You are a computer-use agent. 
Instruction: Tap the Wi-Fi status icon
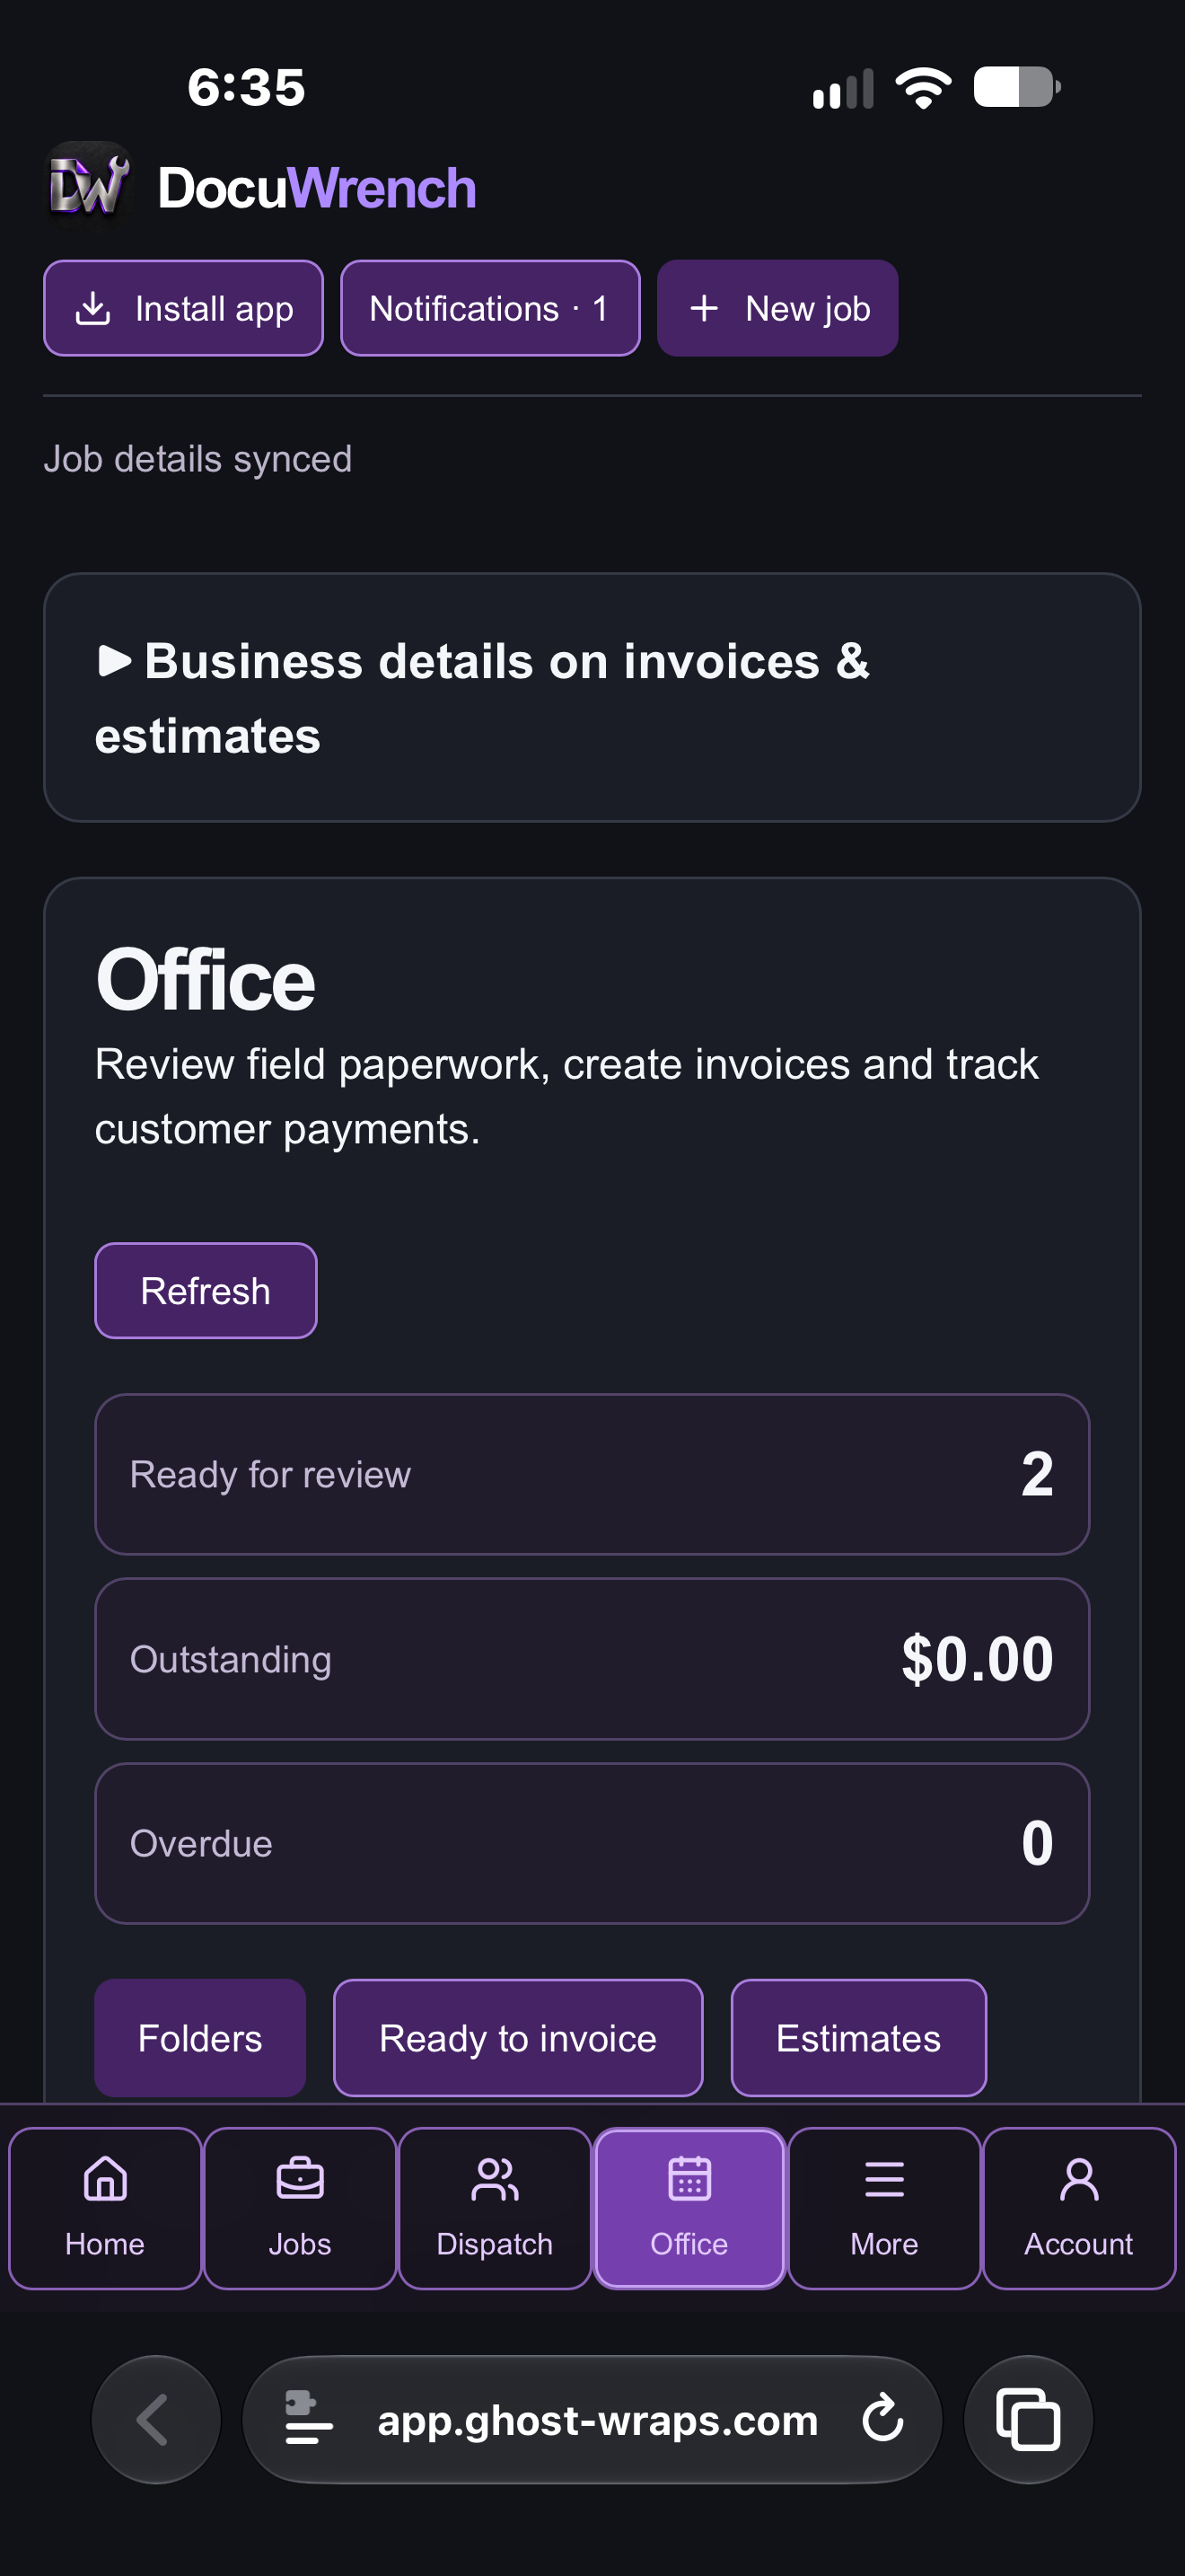click(923, 88)
